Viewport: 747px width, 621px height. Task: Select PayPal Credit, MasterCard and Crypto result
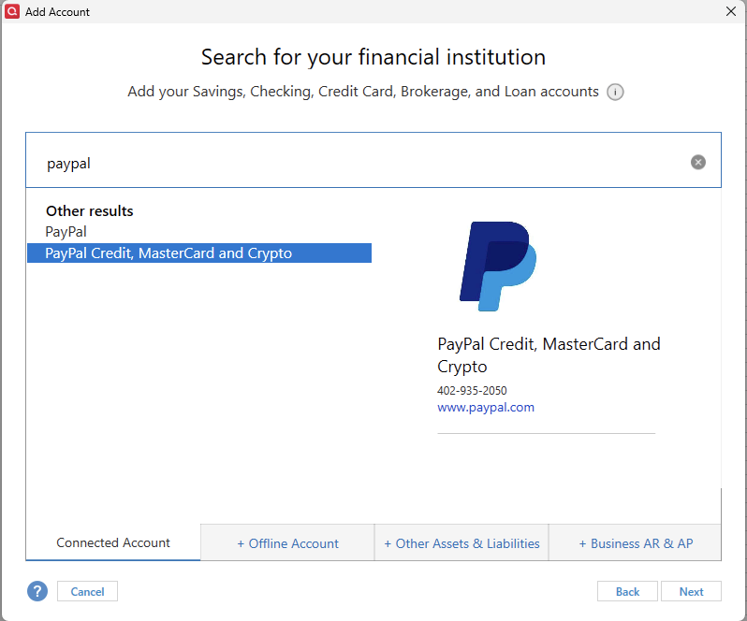click(x=199, y=253)
